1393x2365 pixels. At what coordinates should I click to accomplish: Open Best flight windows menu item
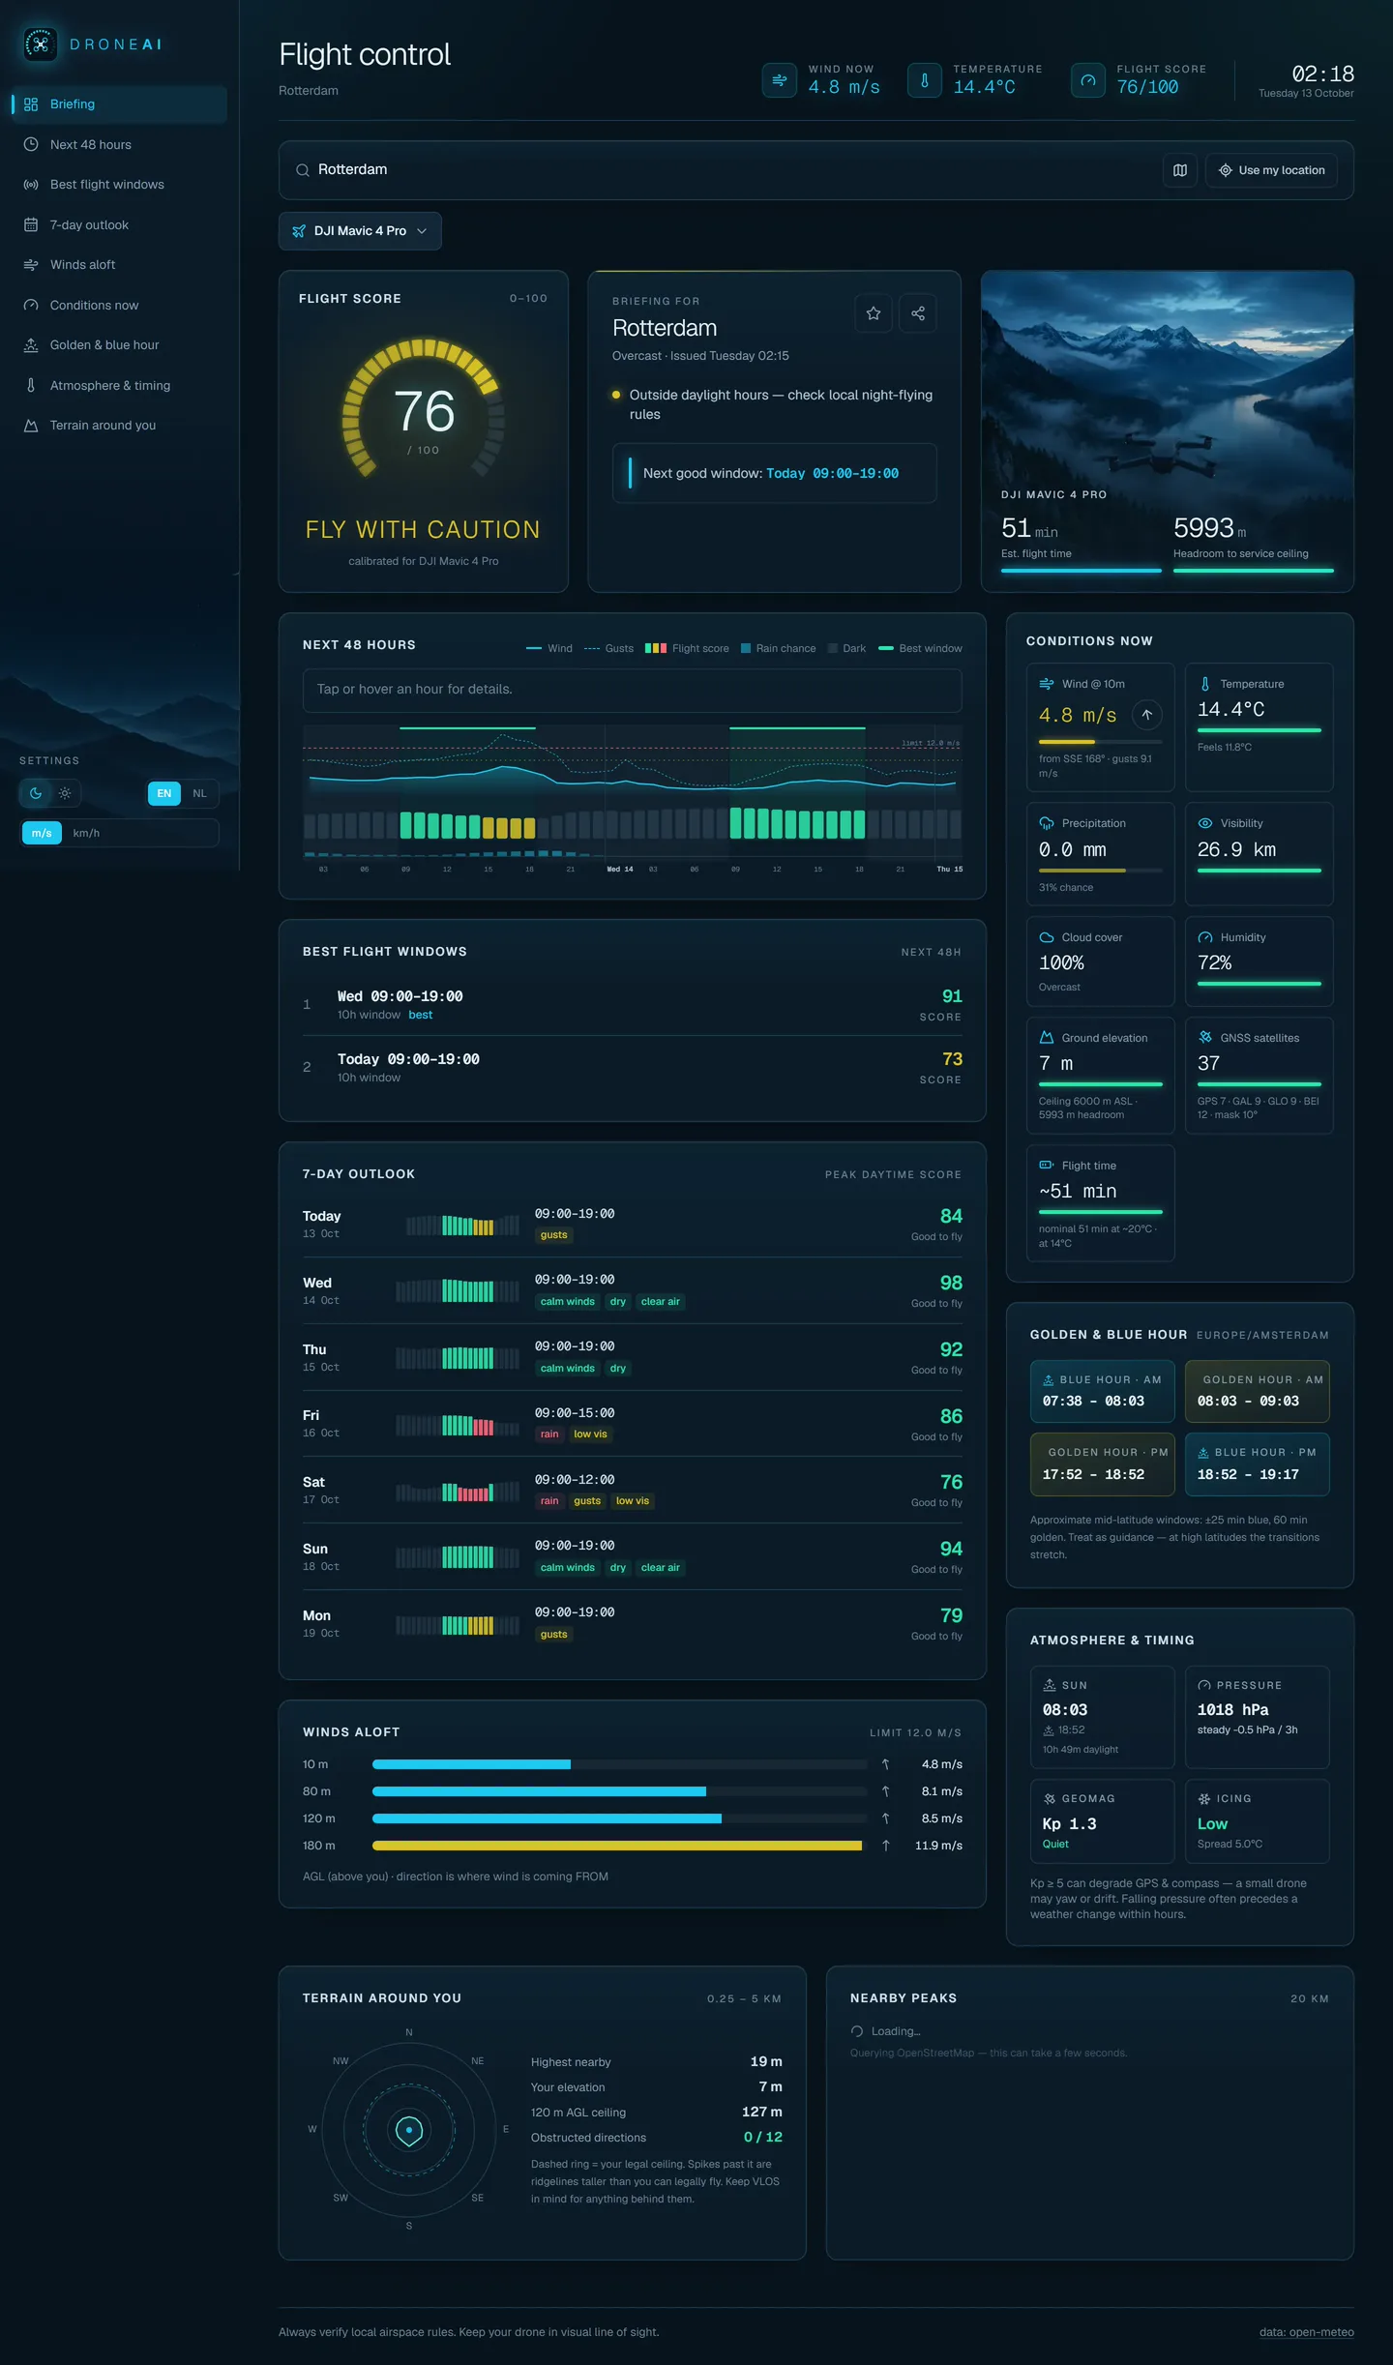[x=120, y=185]
